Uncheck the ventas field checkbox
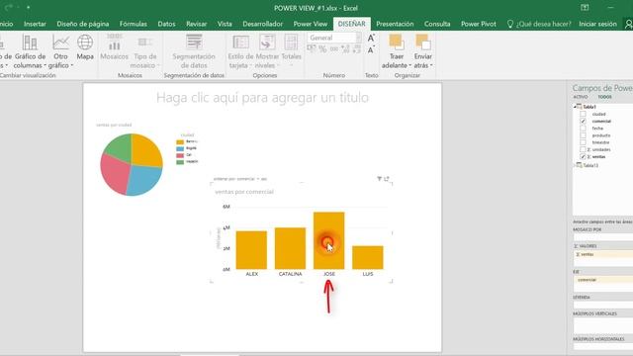Viewport: 633px width, 356px height. [583, 156]
